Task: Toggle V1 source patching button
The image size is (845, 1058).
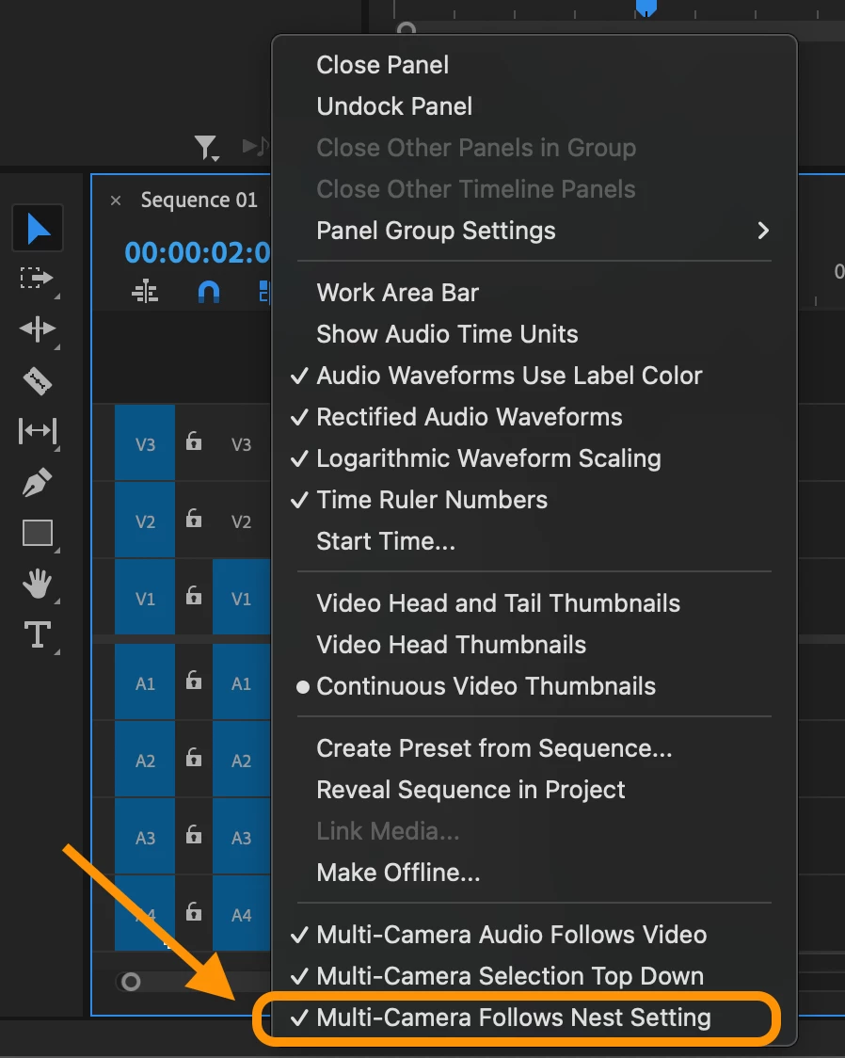Action: (145, 597)
